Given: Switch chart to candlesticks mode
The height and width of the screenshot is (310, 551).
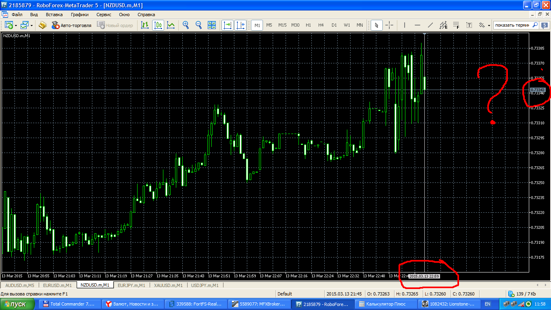Looking at the screenshot, I should tap(158, 25).
